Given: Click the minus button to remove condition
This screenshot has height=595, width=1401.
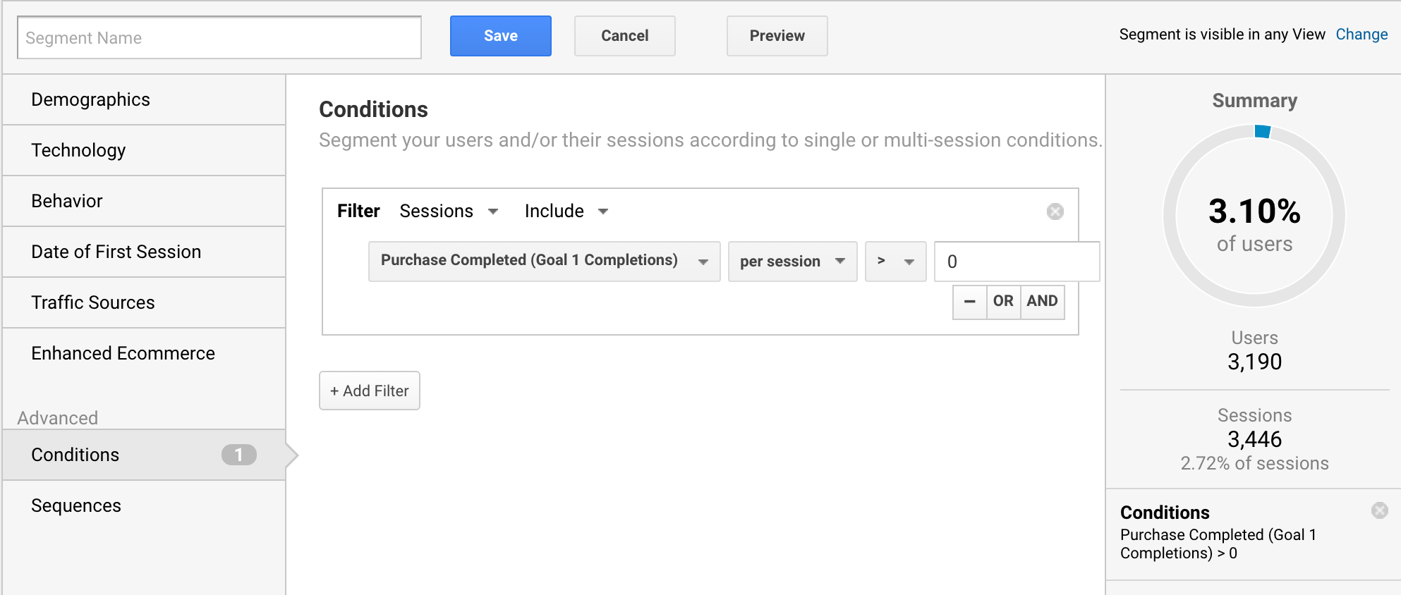Looking at the screenshot, I should 969,302.
